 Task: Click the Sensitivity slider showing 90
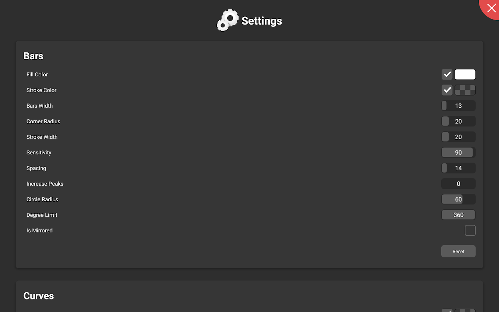point(458,152)
